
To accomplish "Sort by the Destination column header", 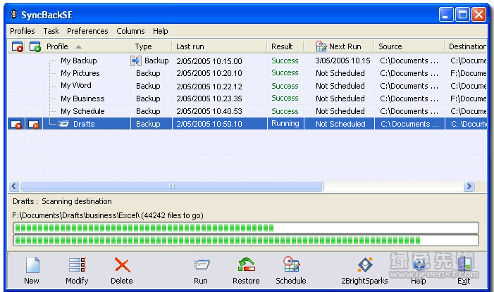I will click(467, 46).
